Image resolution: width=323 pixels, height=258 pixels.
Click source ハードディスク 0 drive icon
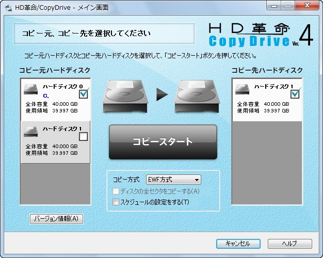[x=31, y=89]
